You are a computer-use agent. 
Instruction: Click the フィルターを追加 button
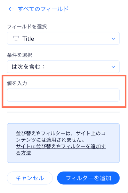point(88,178)
